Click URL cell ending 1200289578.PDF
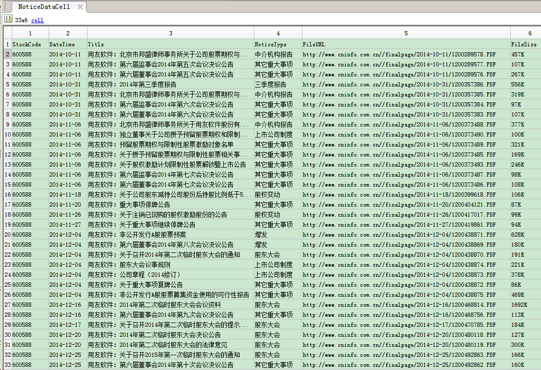 point(406,54)
